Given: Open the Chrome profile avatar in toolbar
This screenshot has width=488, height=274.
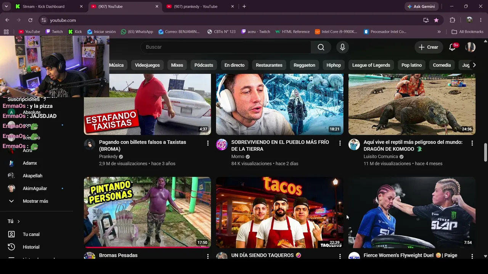Looking at the screenshot, I should [469, 20].
